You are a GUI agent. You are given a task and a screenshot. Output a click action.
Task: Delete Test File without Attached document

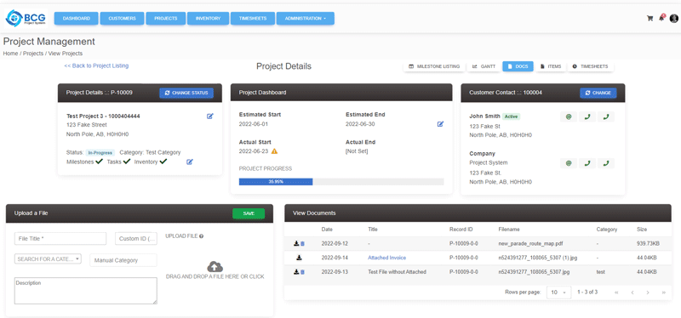point(302,271)
